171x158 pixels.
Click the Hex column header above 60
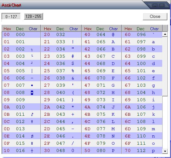pyautogui.click(x=128, y=29)
